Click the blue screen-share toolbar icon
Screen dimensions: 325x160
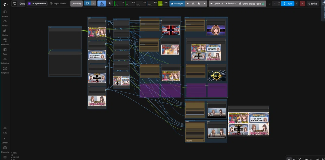(87, 3)
